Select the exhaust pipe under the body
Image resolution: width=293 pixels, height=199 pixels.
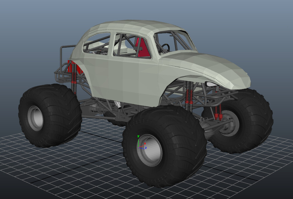coord(118,105)
